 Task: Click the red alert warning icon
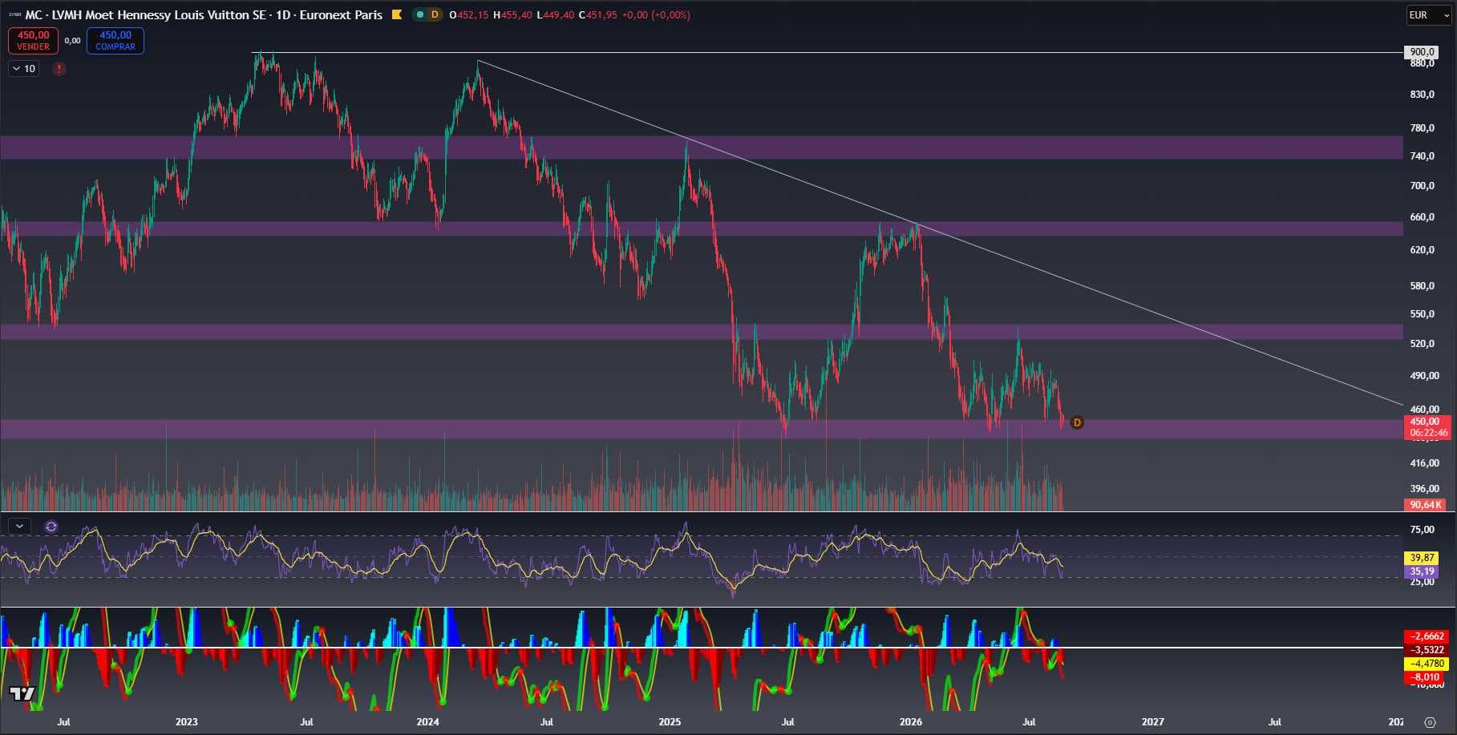point(59,69)
